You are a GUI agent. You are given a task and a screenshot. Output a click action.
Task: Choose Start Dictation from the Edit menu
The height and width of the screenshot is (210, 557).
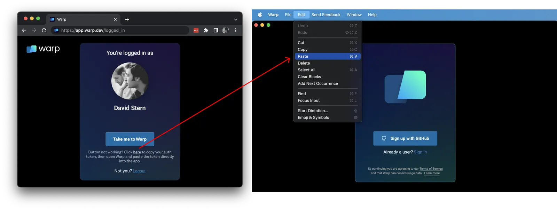[x=328, y=111]
